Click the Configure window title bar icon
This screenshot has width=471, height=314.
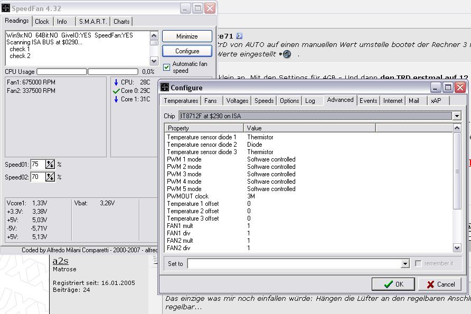pyautogui.click(x=165, y=88)
